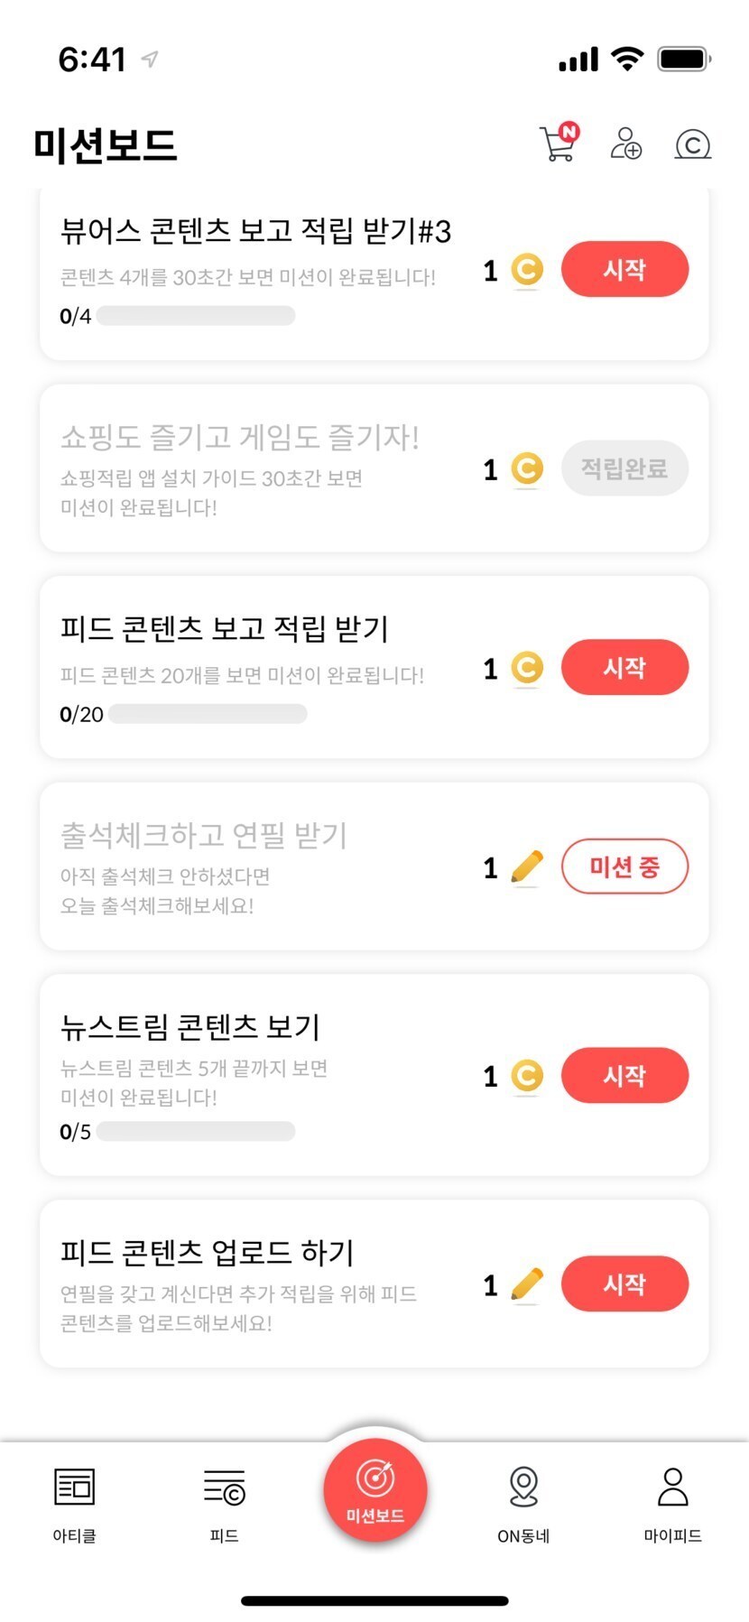Tap the coin icon on 쇼핑도 즐기고 mission
Image resolution: width=749 pixels, height=1622 pixels.
(x=527, y=468)
